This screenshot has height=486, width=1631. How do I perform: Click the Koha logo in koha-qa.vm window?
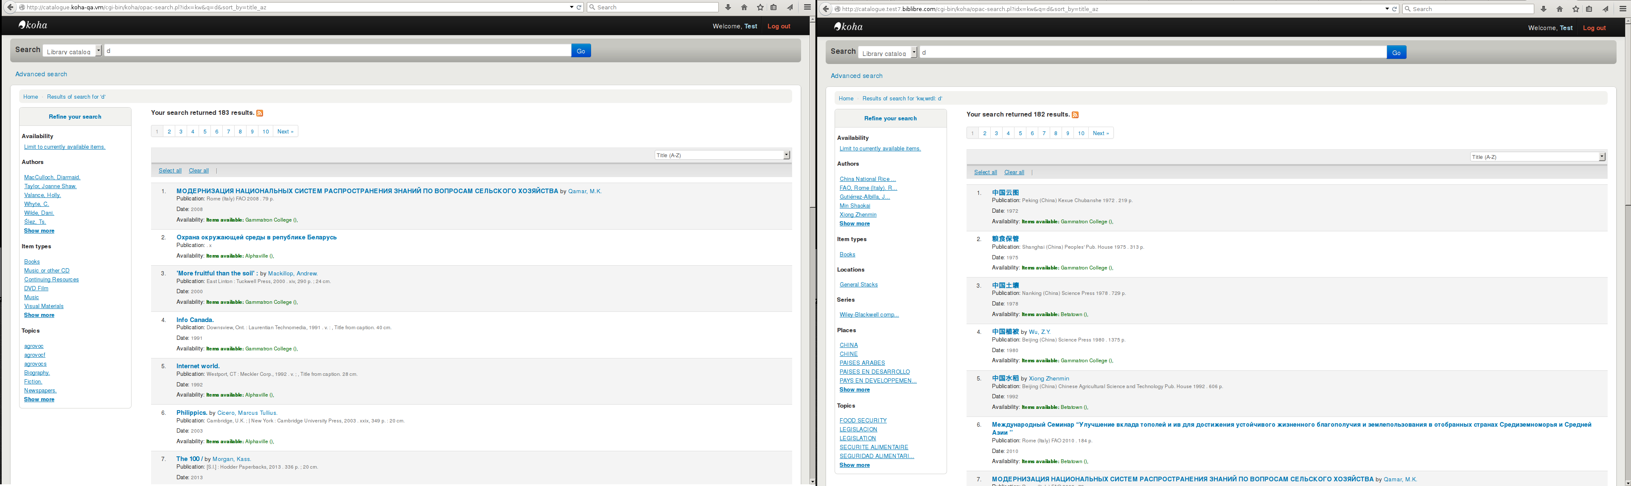(33, 25)
